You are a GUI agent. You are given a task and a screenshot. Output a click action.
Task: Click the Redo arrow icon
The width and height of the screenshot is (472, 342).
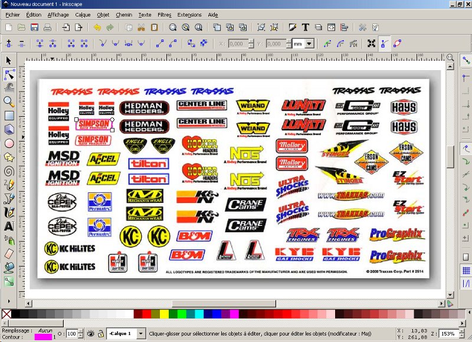[110, 28]
